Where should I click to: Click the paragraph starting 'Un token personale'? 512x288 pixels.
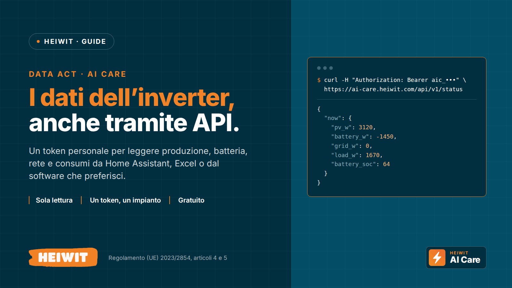[x=138, y=164]
